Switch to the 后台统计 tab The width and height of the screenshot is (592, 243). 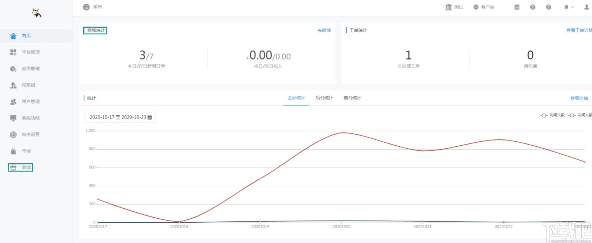[324, 98]
